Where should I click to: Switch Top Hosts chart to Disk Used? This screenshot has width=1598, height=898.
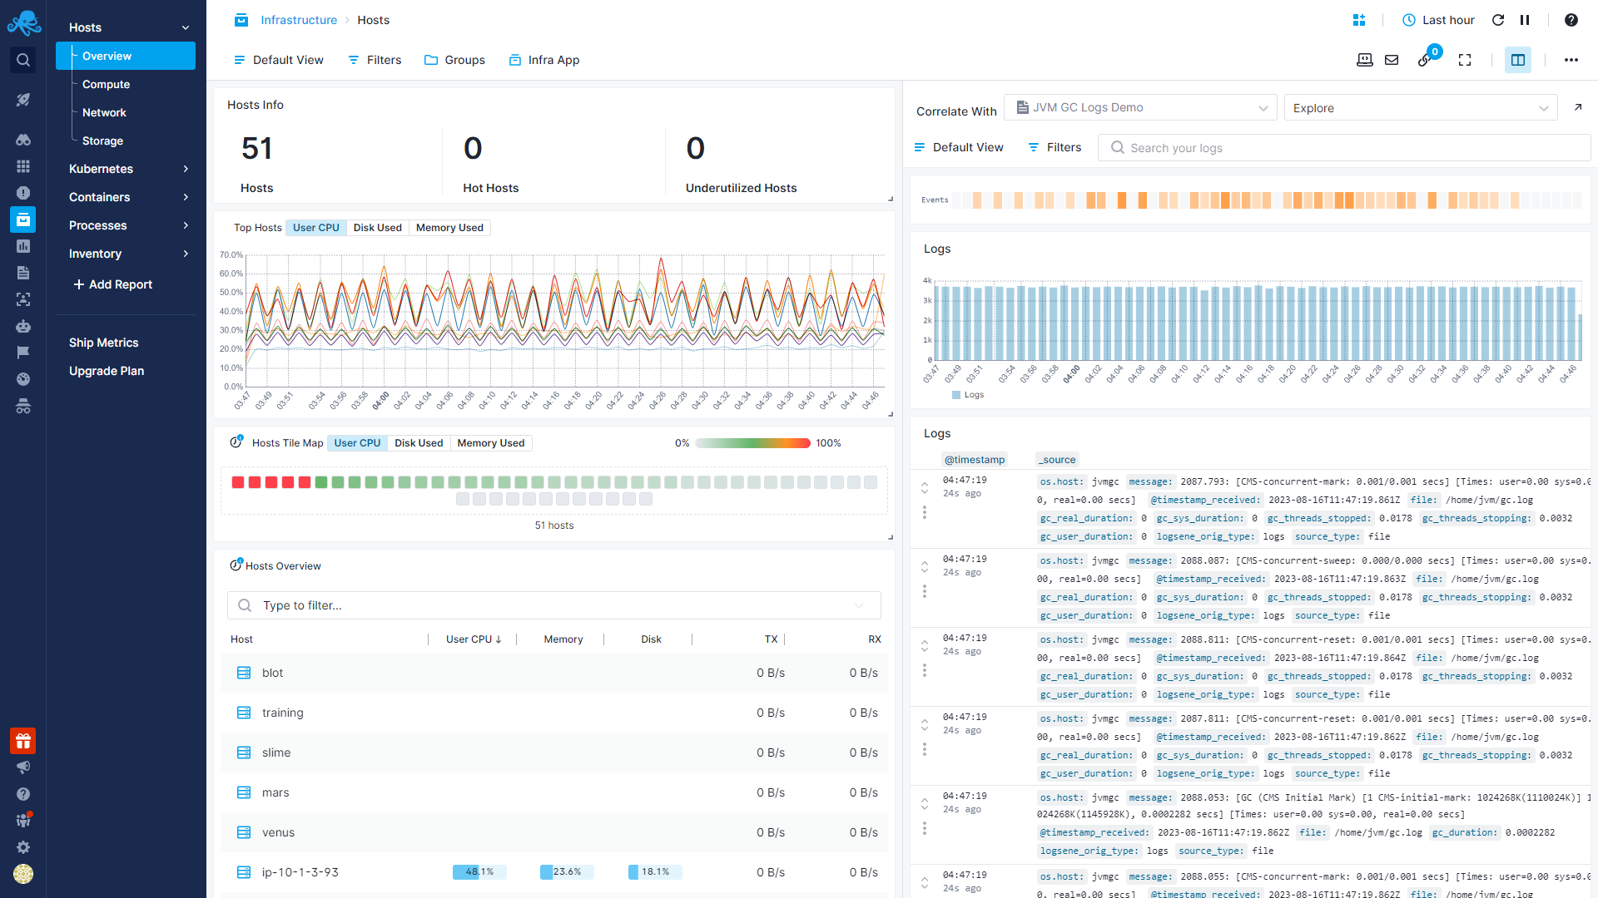[x=377, y=228]
